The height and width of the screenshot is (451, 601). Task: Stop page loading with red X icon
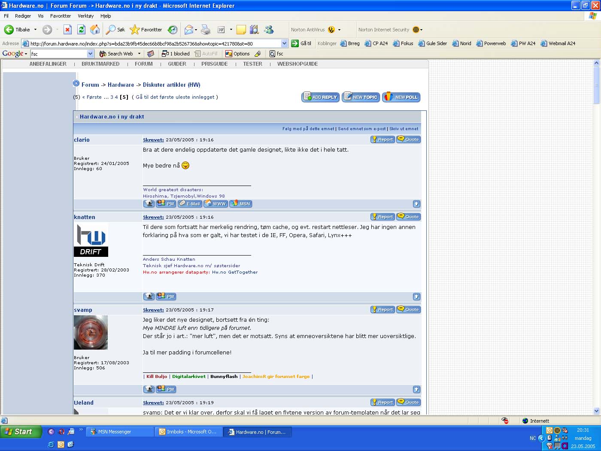click(67, 30)
